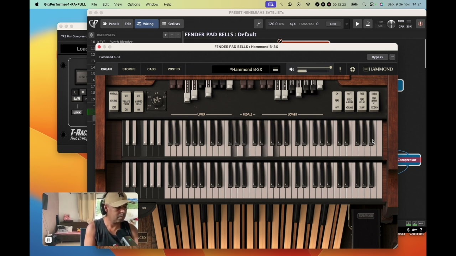Toggle the Perc Volume Soft/Normal switch
The width and height of the screenshot is (456, 256).
click(x=349, y=101)
